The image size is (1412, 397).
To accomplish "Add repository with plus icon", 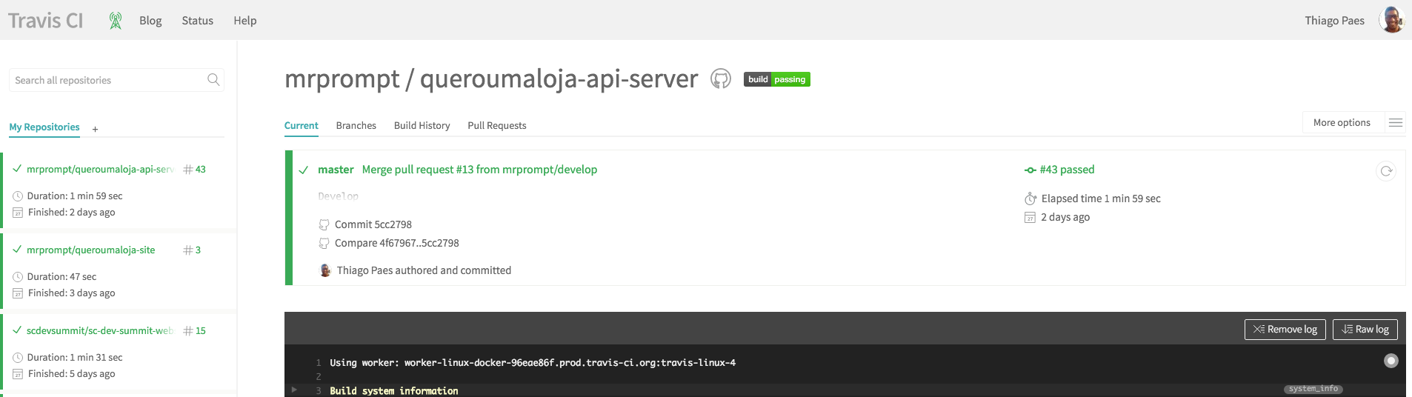I will coord(95,129).
